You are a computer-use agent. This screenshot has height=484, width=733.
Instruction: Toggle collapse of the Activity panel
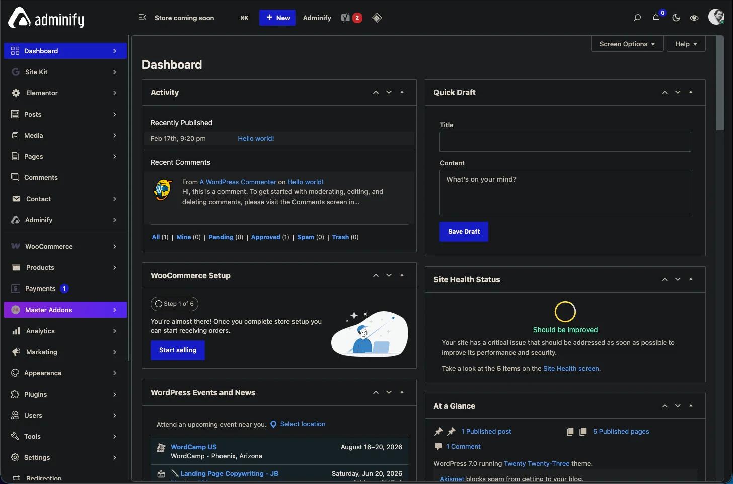coord(402,92)
